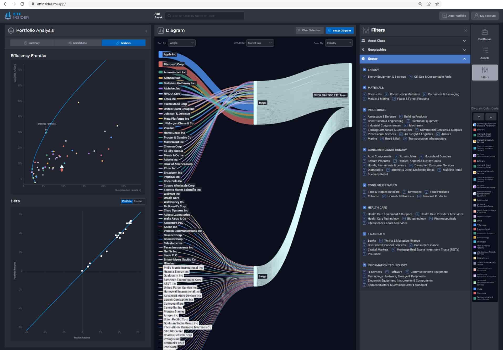Click the Microsoft Corp node label
503x350 pixels.
click(x=174, y=64)
